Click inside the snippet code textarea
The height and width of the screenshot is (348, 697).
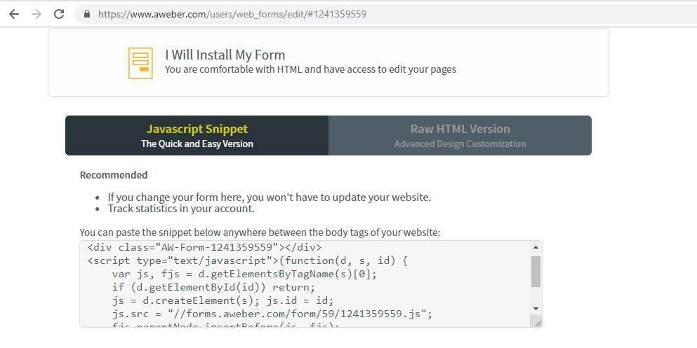[305, 284]
